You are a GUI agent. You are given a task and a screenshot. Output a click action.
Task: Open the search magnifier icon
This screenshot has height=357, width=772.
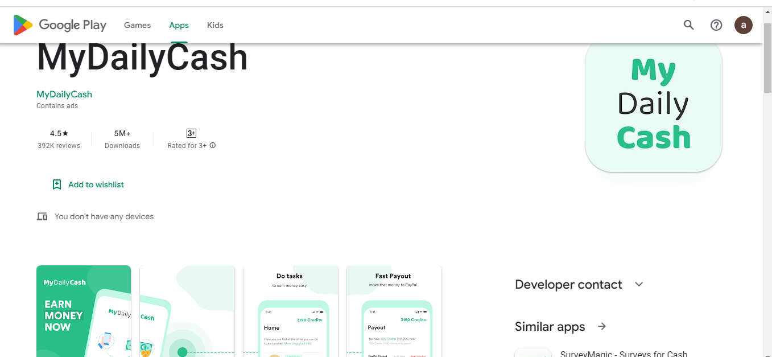pos(689,25)
